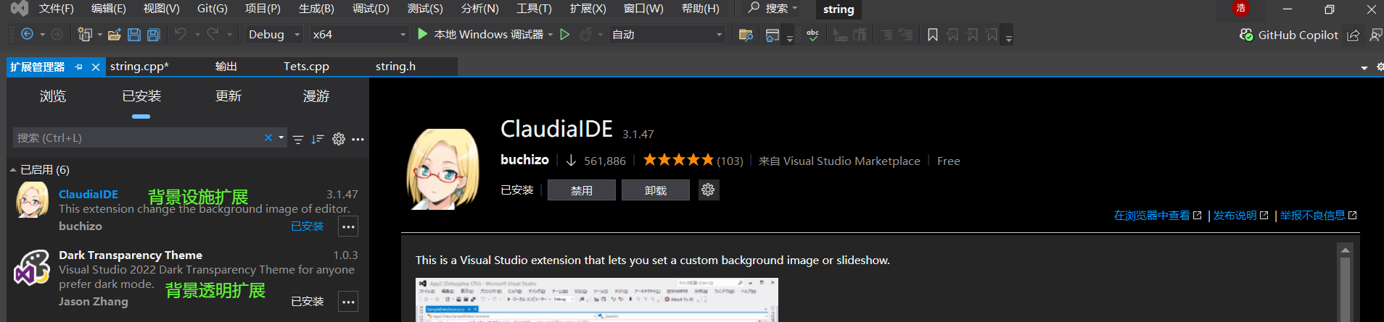Viewport: 1384px width, 322px height.
Task: Start without debugging using the outlined play icon
Action: [x=565, y=34]
